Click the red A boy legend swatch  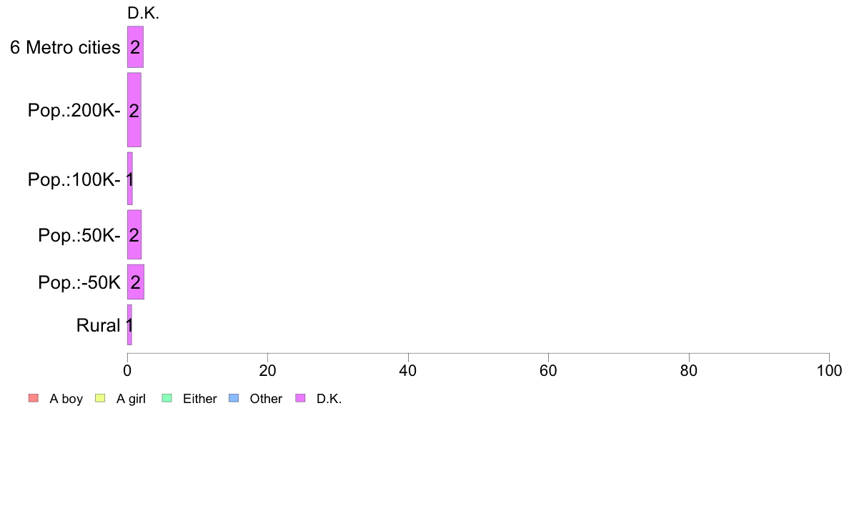pos(34,398)
